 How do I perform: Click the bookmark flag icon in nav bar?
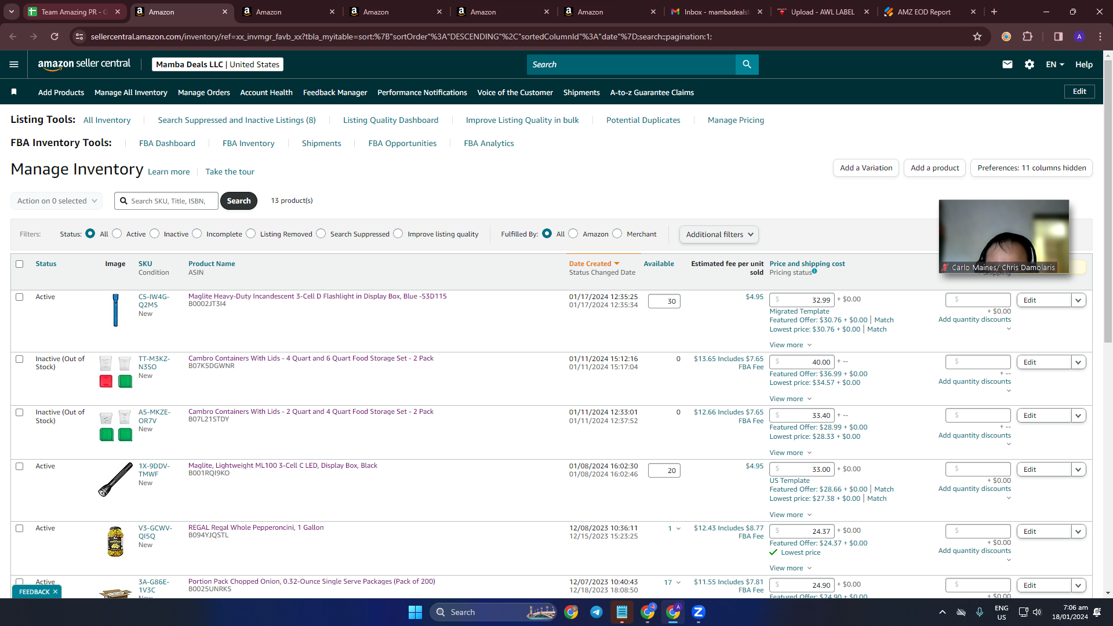(x=14, y=92)
